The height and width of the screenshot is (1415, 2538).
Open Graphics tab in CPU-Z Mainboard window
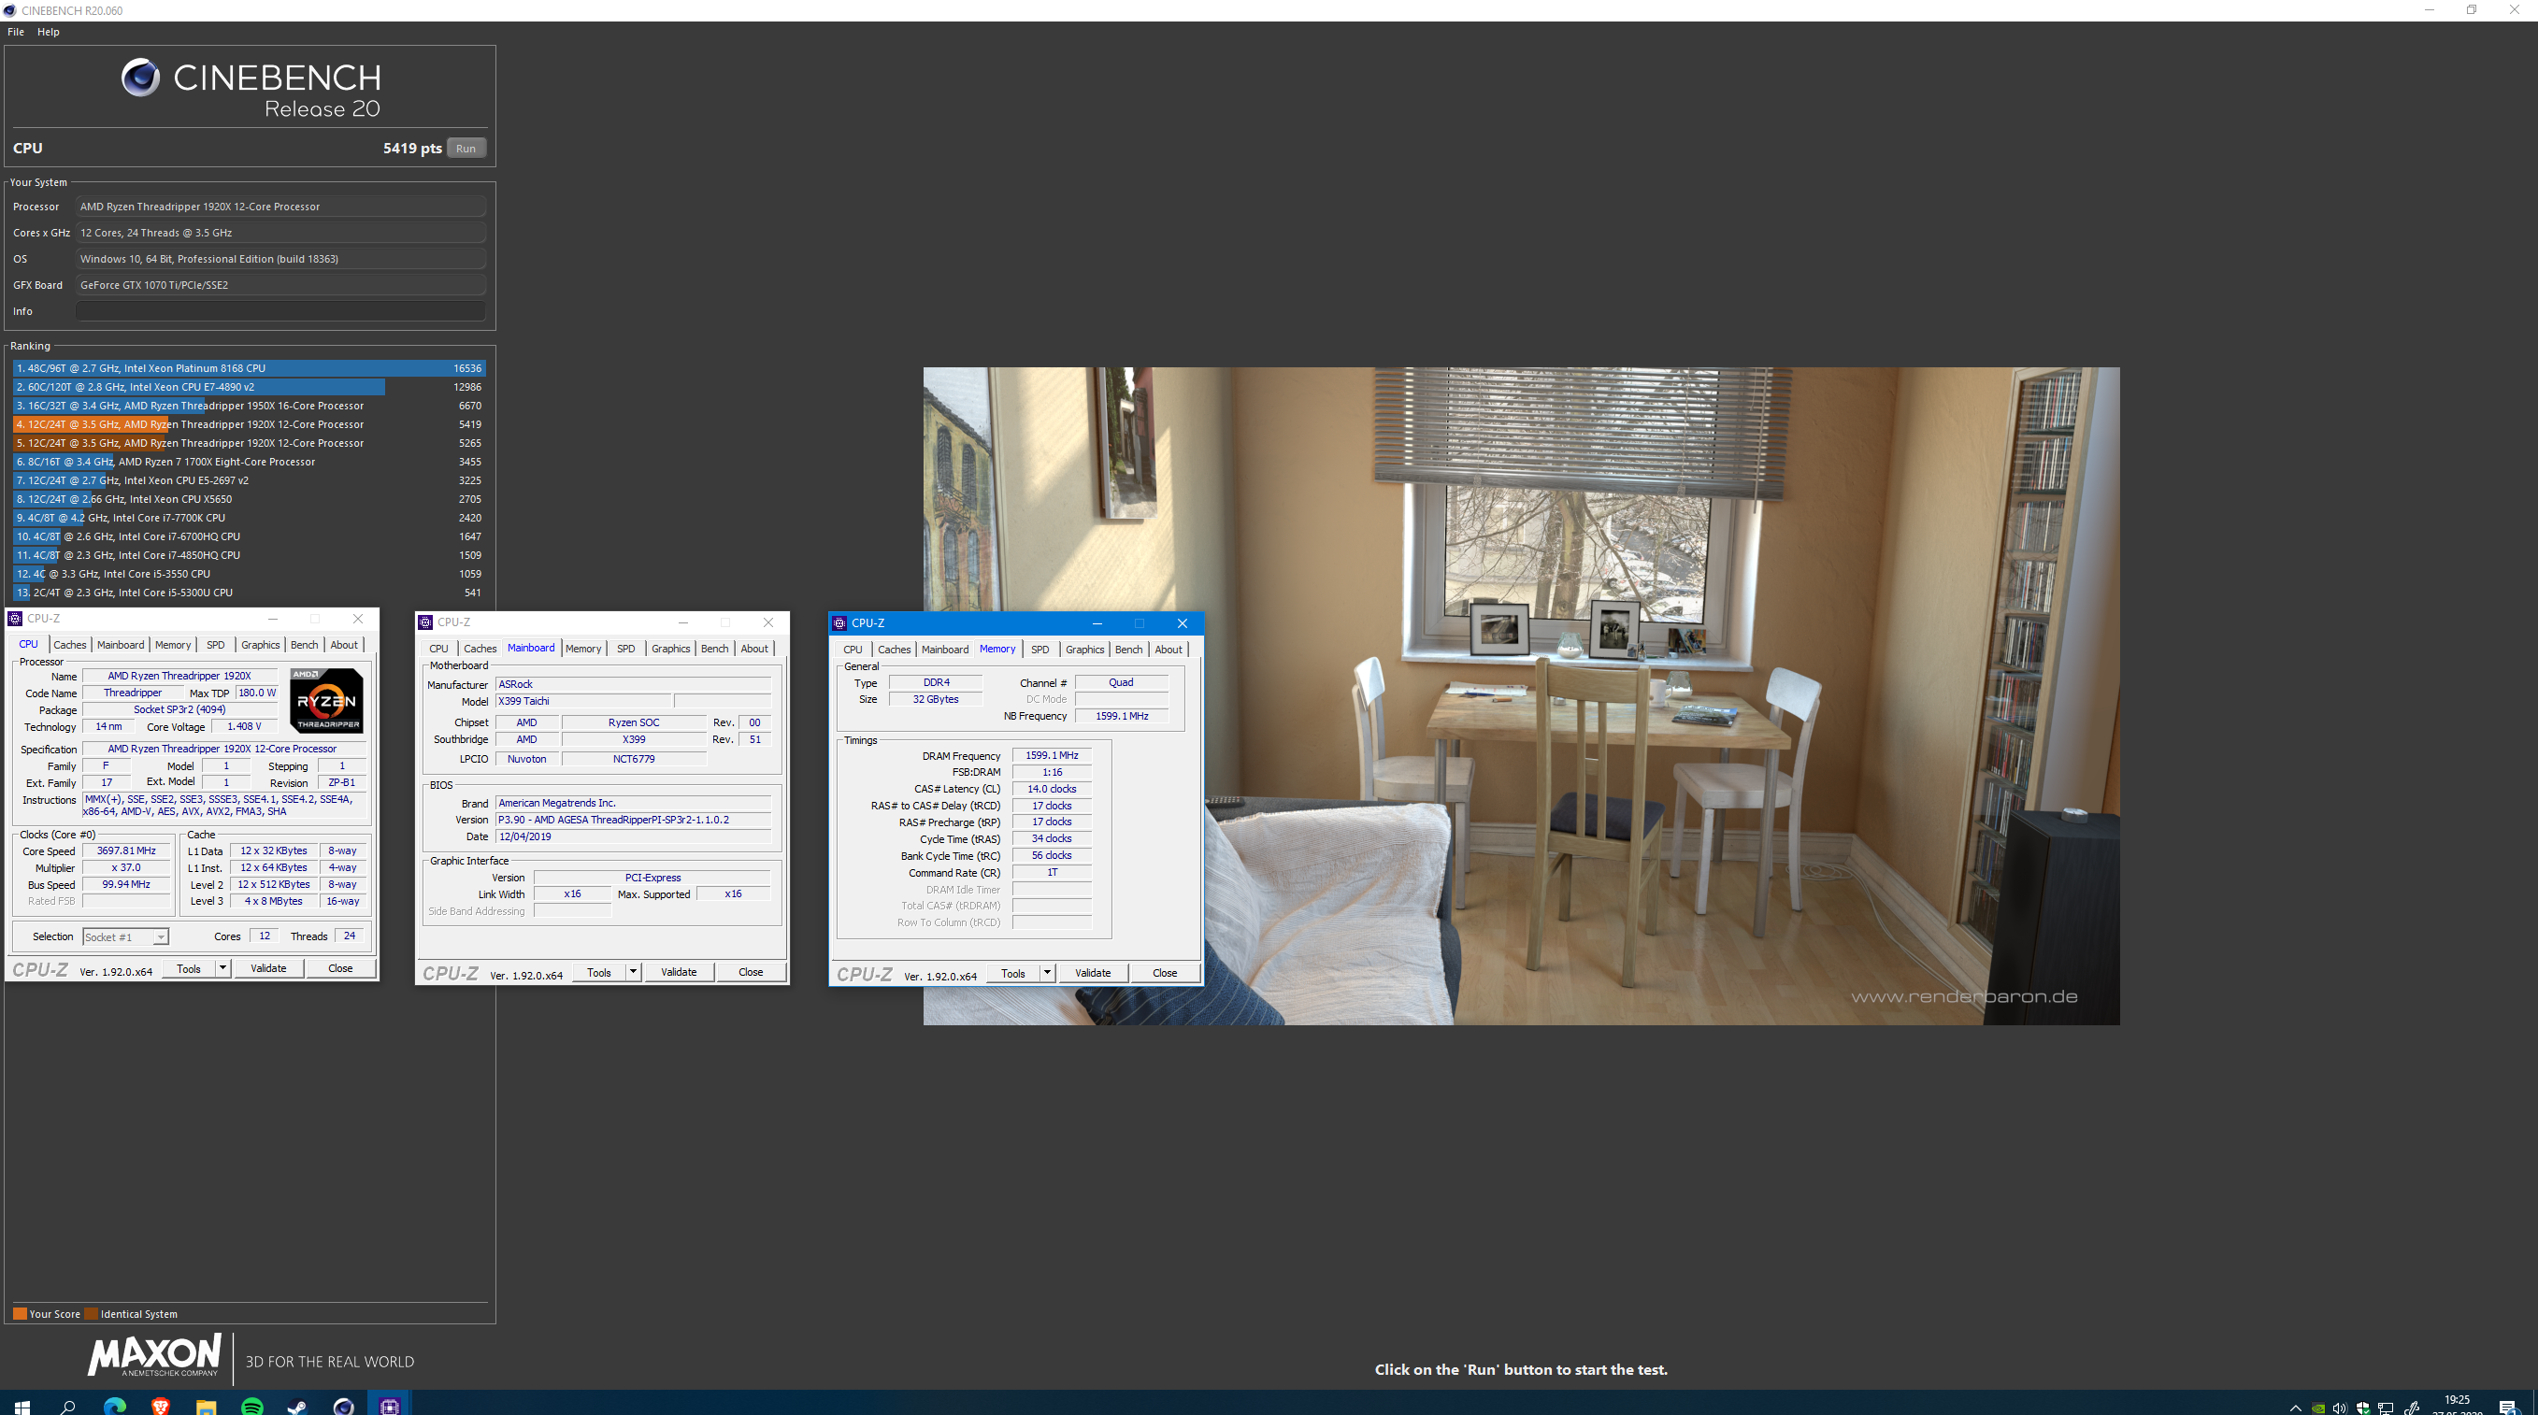(x=671, y=649)
